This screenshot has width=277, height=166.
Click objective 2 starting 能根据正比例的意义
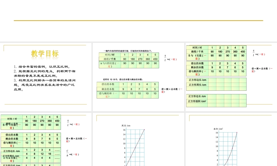pyautogui.click(x=45, y=74)
